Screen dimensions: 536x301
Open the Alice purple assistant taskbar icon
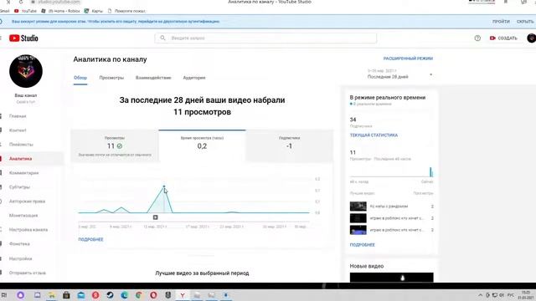click(20, 295)
